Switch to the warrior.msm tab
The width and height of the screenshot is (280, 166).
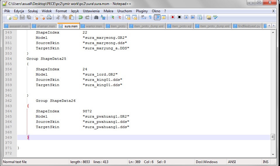(92, 26)
